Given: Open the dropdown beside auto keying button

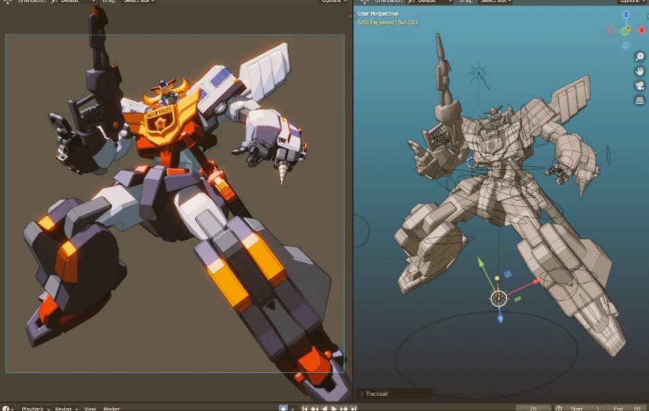Looking at the screenshot, I should point(293,408).
